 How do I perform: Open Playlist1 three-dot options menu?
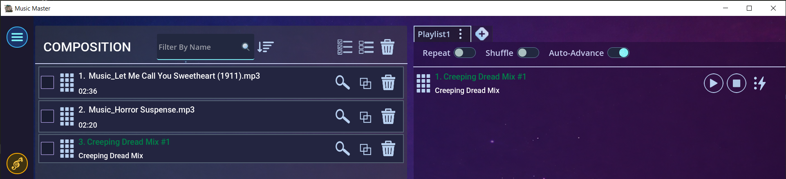[x=461, y=34]
